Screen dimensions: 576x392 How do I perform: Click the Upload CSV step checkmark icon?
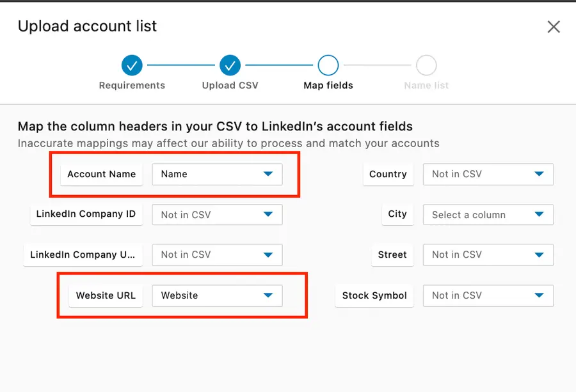tap(230, 65)
